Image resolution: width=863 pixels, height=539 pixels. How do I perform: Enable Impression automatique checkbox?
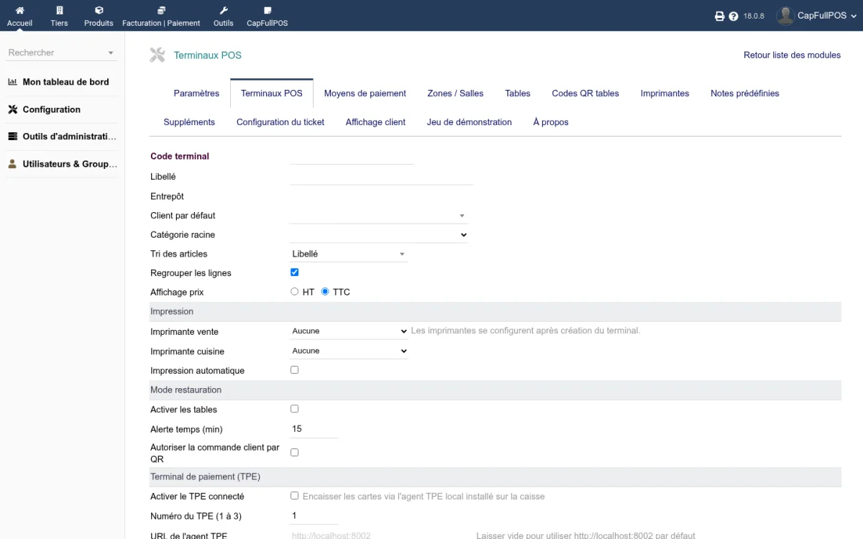294,370
